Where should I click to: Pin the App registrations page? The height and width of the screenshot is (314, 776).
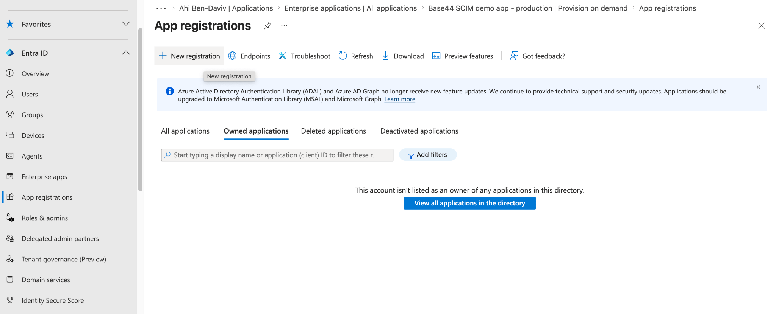[x=268, y=26]
